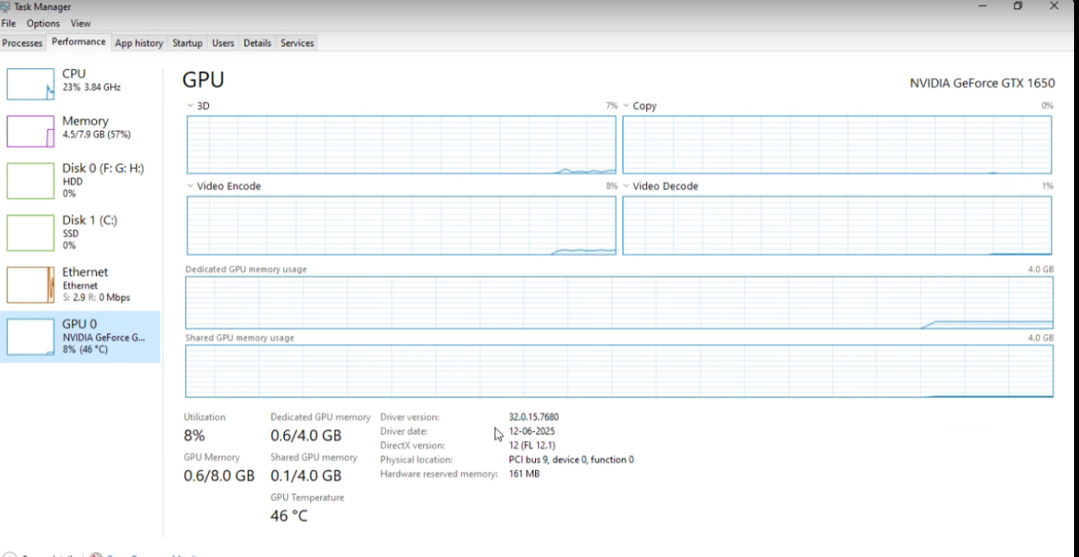Open the Startup tab

point(188,43)
